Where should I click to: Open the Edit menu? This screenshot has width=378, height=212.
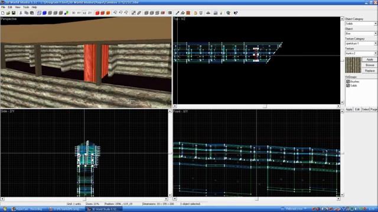10,7
